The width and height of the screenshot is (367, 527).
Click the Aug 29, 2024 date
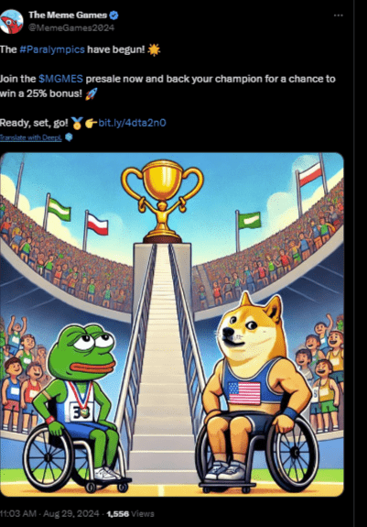click(x=71, y=513)
